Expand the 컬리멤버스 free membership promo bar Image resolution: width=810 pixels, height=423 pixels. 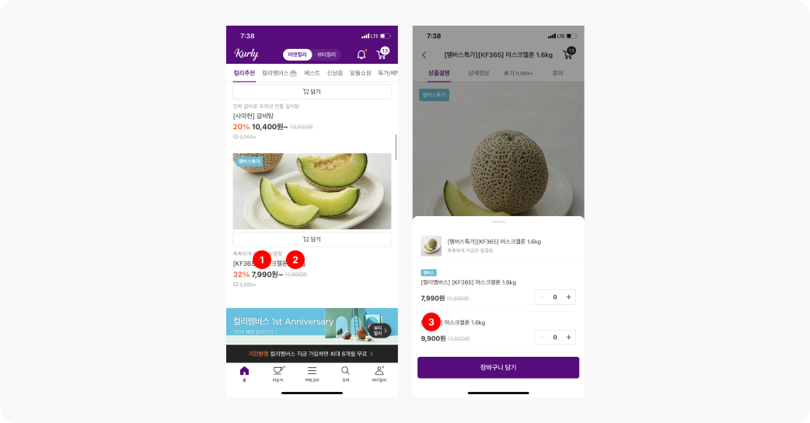pos(312,354)
